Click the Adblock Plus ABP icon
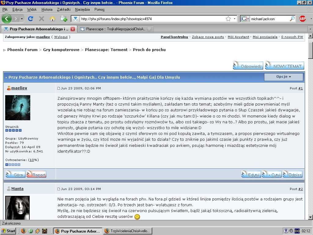 [302, 19]
